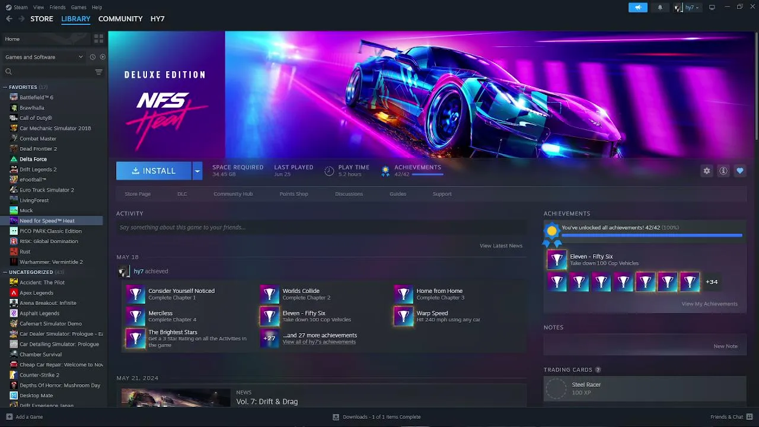Open the hy7 account dropdown at top right
The height and width of the screenshot is (427, 759).
click(687, 7)
